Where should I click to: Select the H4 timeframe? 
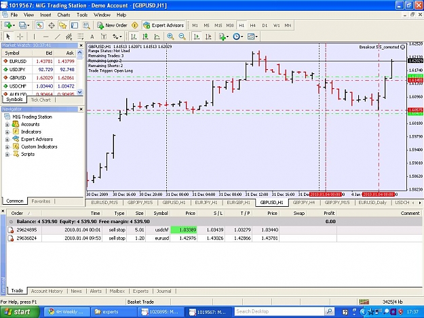253,25
